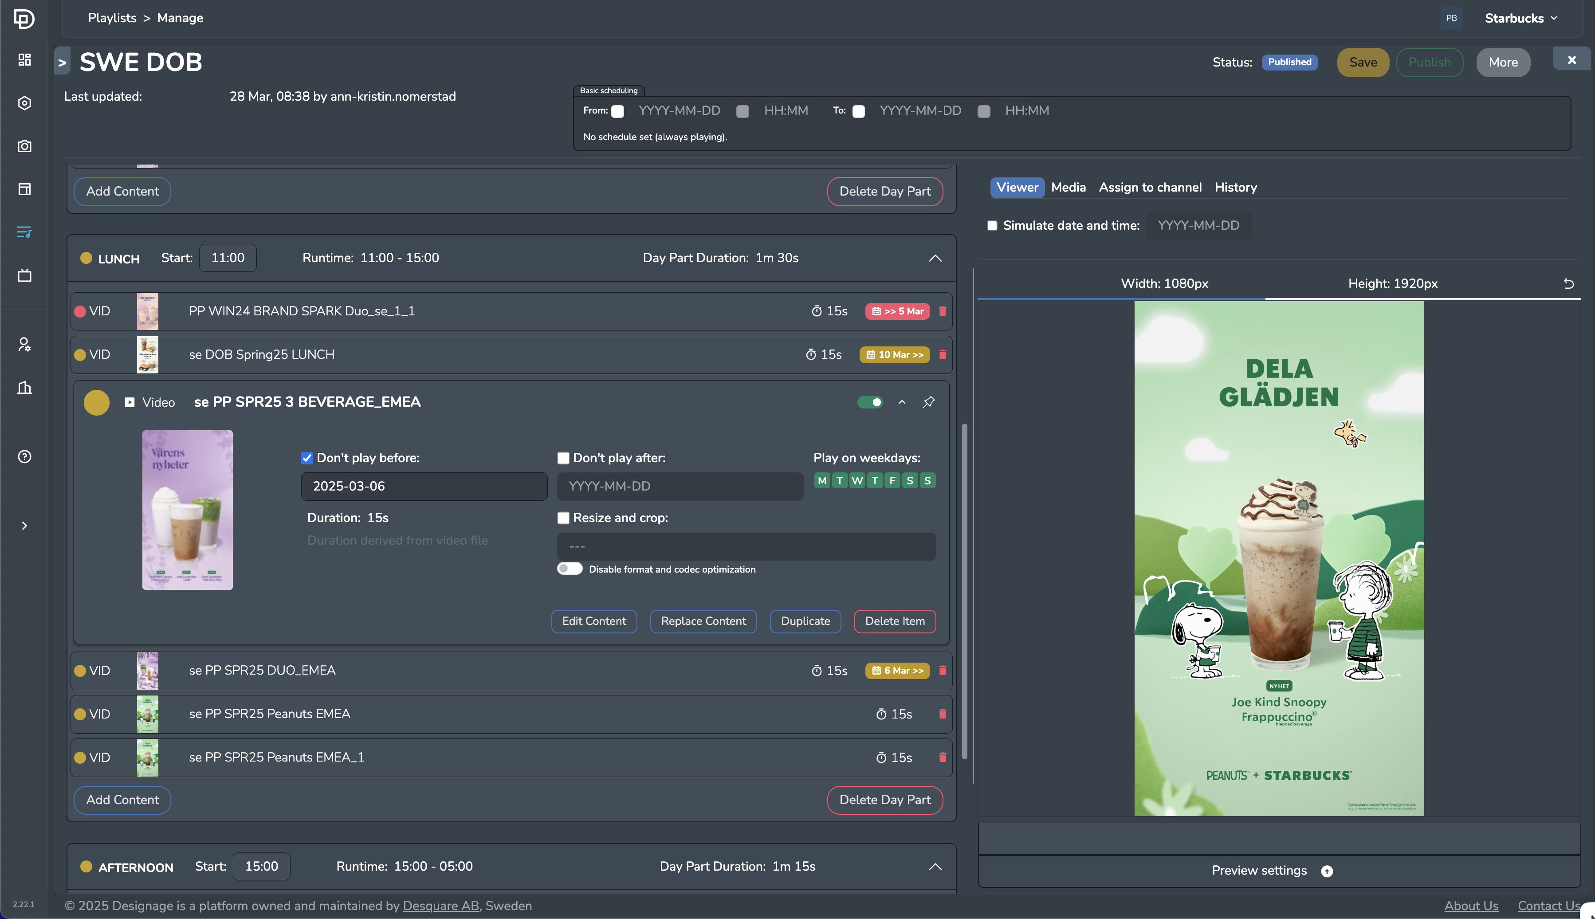Collapse the AFTERNOON day part

(x=935, y=867)
